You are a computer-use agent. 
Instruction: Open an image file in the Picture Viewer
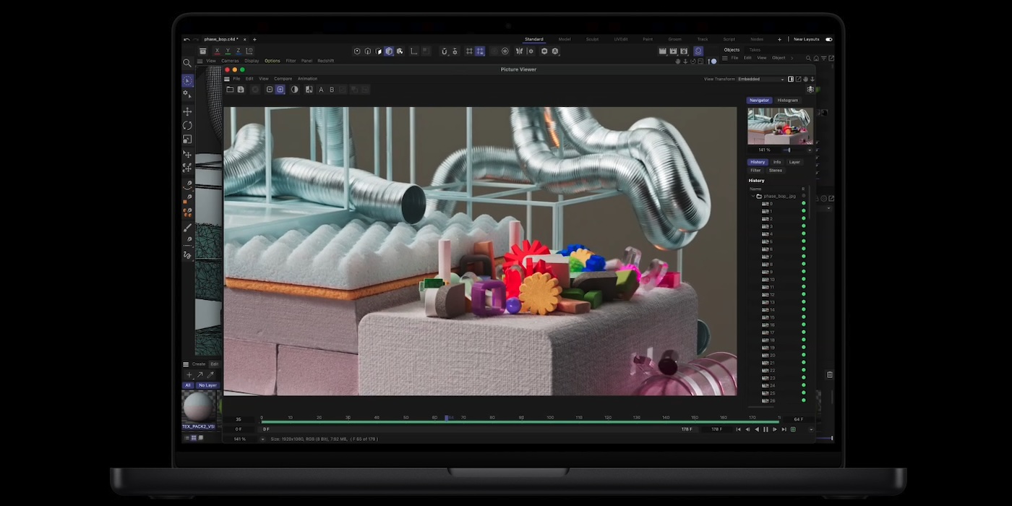(x=231, y=89)
